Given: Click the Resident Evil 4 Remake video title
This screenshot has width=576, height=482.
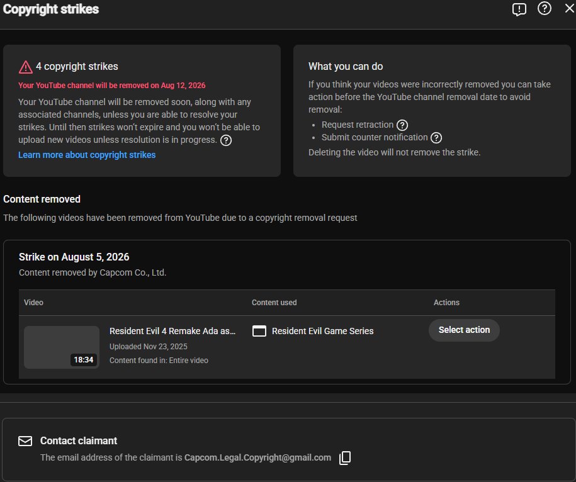Looking at the screenshot, I should point(172,331).
